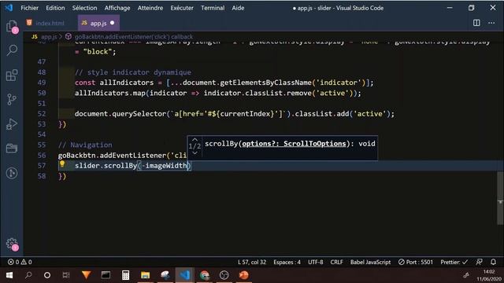
Task: Open the terminal app from taskbar
Action: pyautogui.click(x=106, y=275)
